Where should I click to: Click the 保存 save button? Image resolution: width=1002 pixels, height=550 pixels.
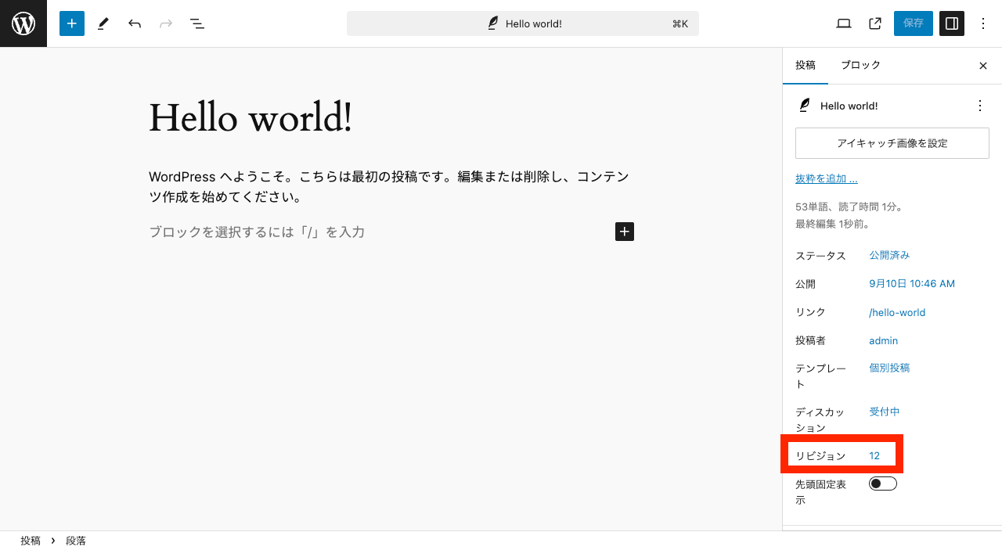point(914,23)
